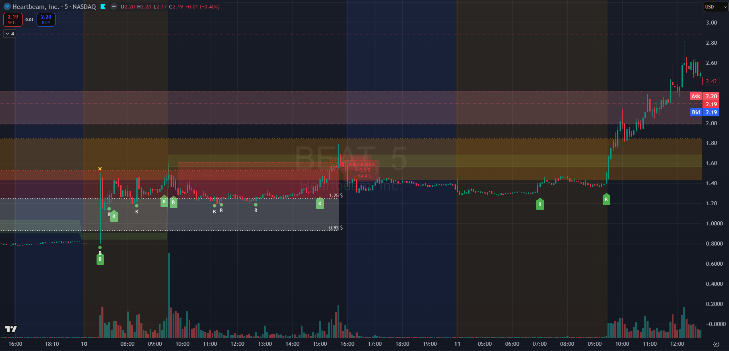
Task: Open the chart time-axis settings gear
Action: [x=716, y=344]
